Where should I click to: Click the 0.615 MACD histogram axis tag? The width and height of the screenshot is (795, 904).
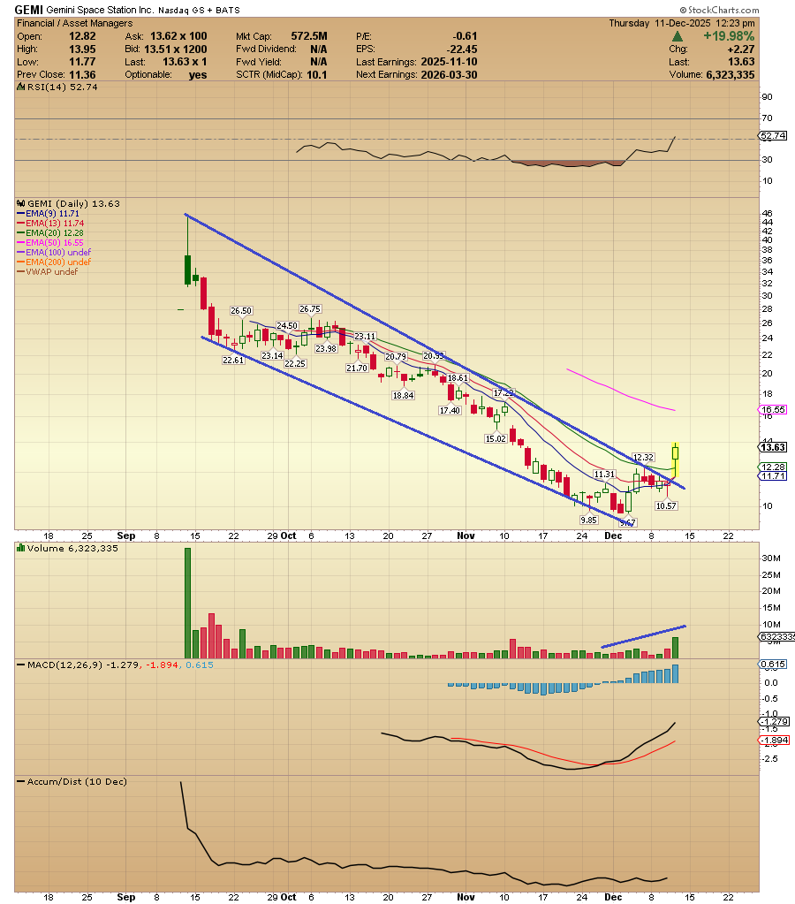(x=773, y=665)
